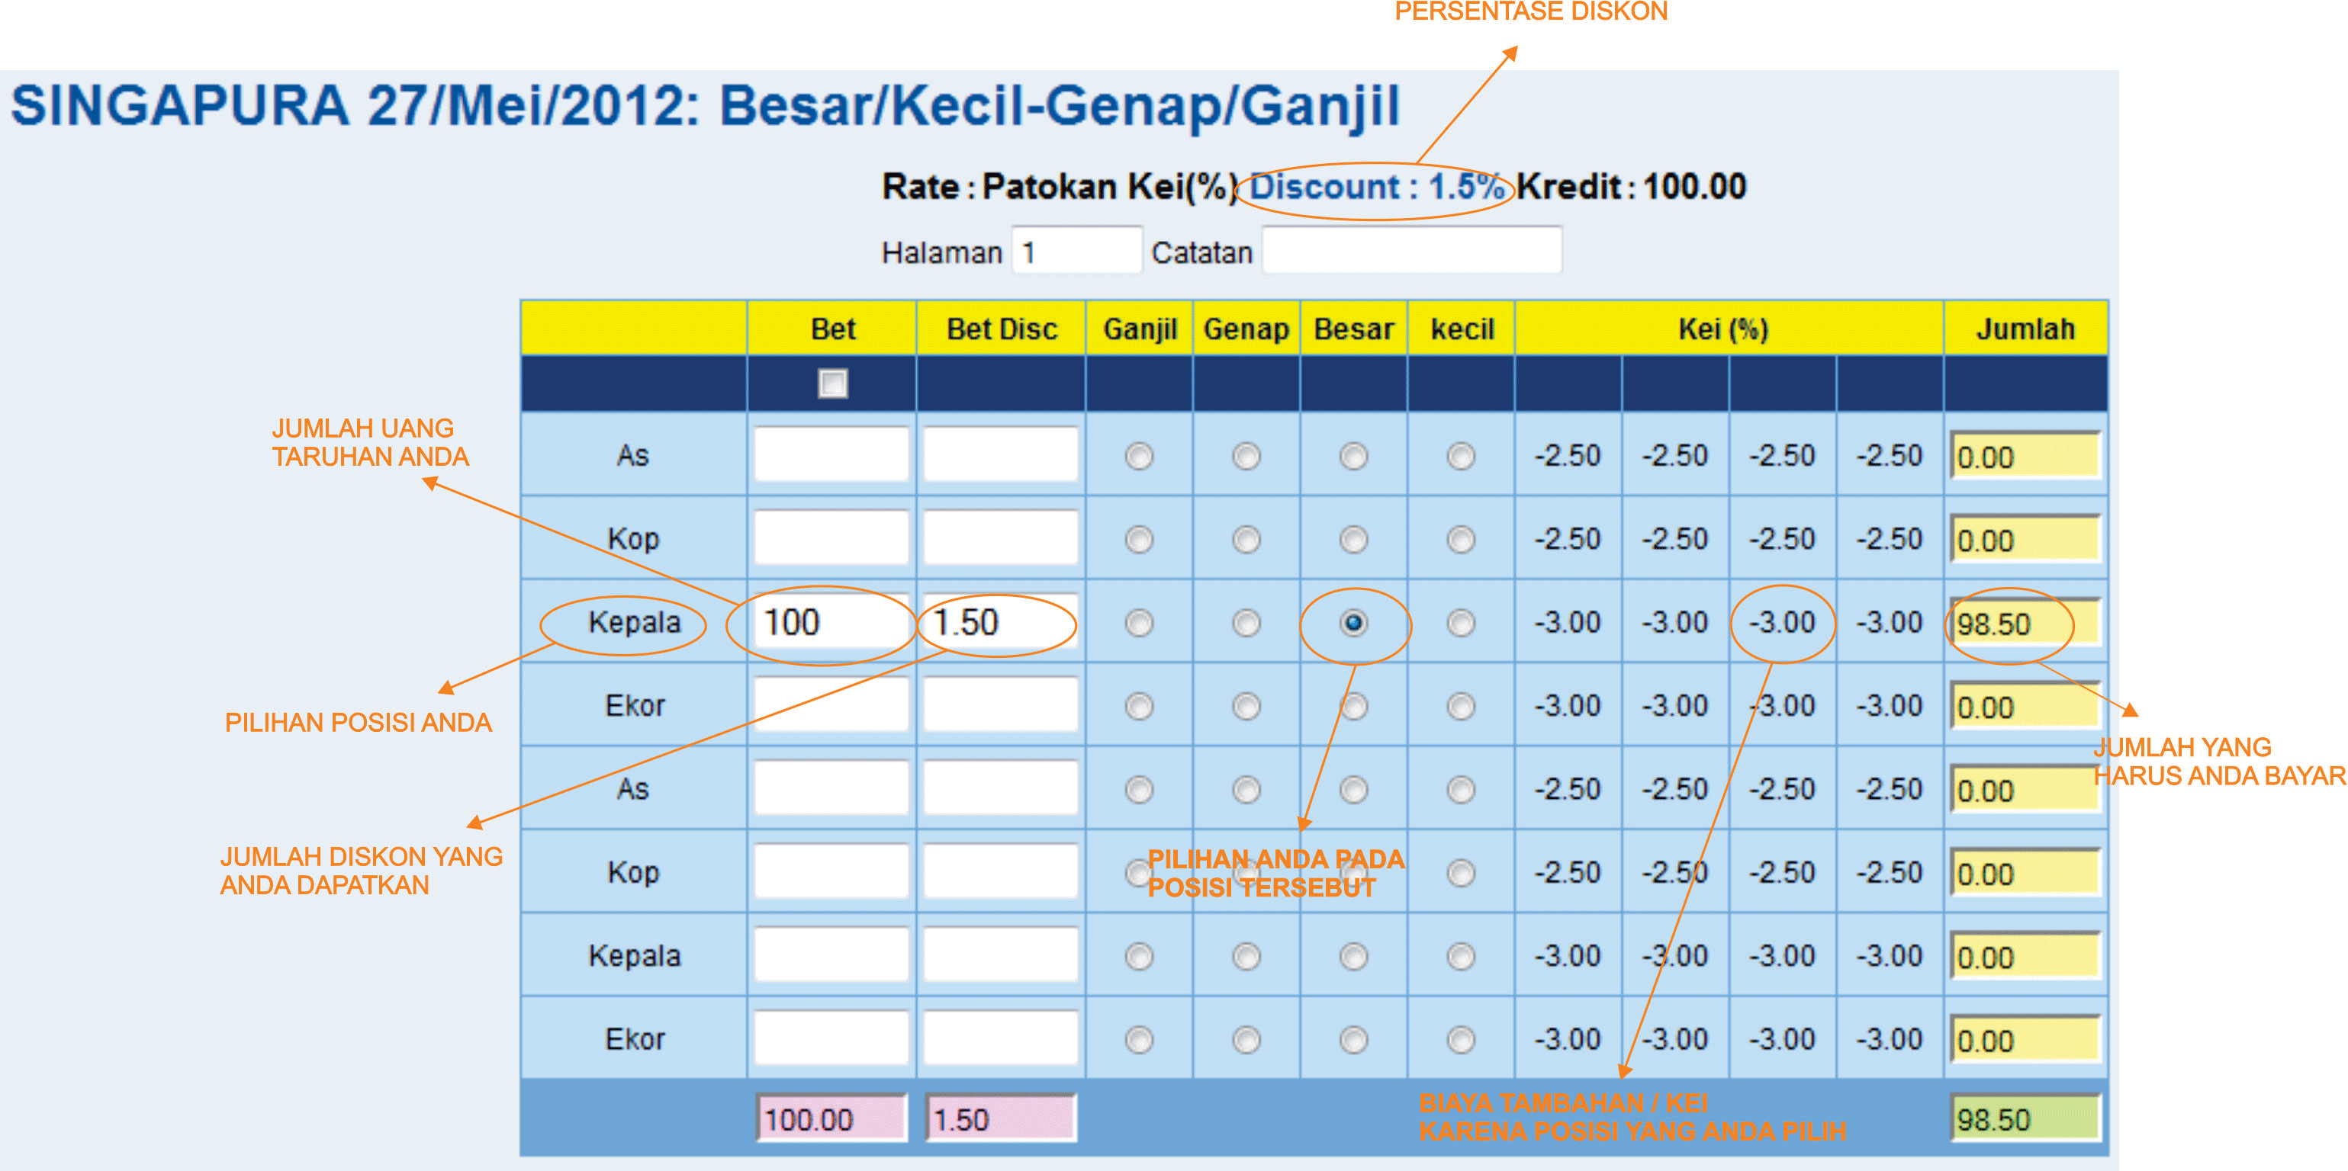
Task: Pick Besar in the second Kepala row
Action: (x=1353, y=956)
